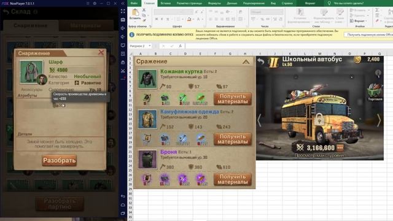Click Получить материалы for Камуфляжная одежда
Viewport: 393px width, 221px height.
(233, 139)
